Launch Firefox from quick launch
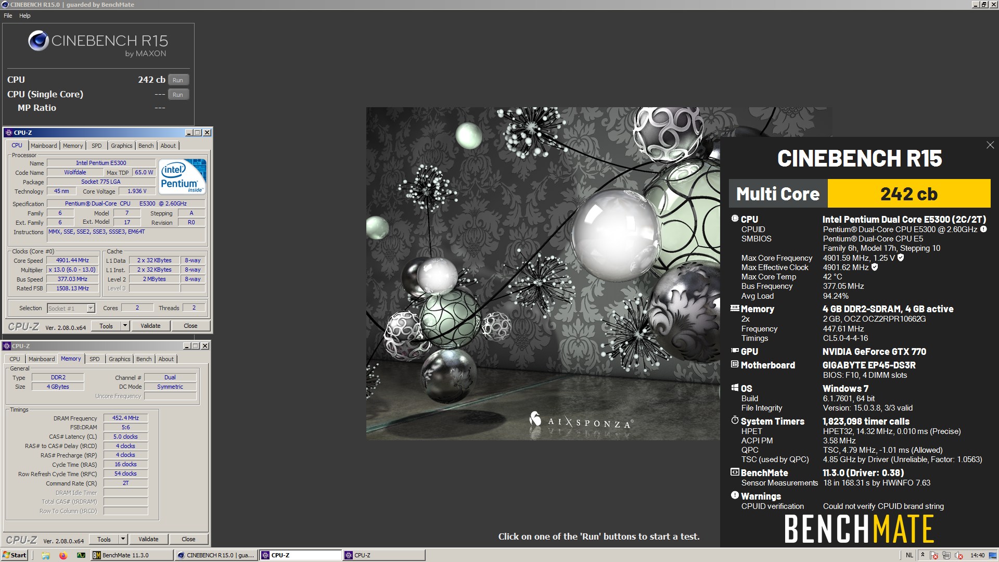The height and width of the screenshot is (562, 999). [x=63, y=555]
